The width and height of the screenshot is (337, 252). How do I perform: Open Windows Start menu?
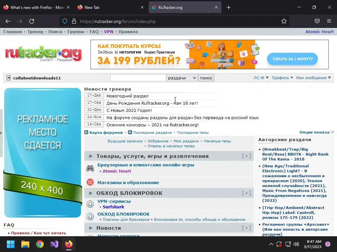click(x=11, y=244)
